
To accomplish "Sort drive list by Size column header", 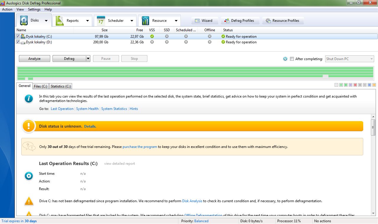I will (91, 30).
